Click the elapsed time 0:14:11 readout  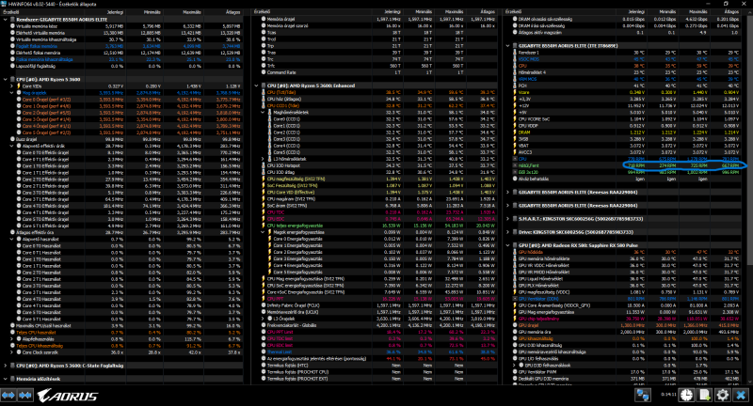tap(668, 395)
